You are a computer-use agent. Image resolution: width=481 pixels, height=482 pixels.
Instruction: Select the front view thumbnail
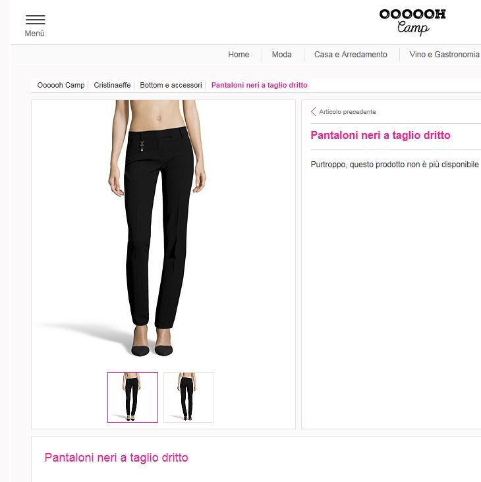(132, 397)
